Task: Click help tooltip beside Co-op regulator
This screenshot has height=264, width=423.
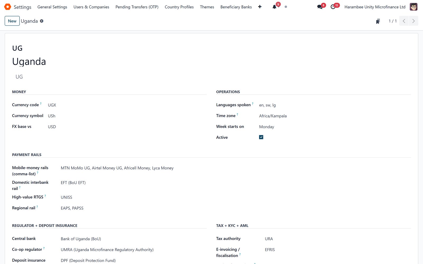Action: (x=44, y=248)
